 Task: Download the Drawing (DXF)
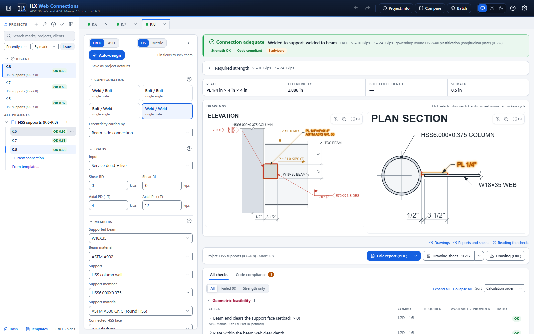[x=505, y=256]
